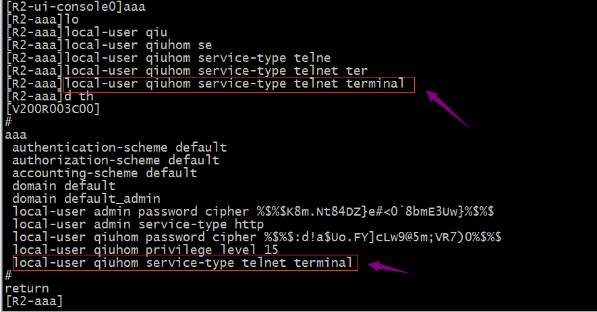
Task: Click the authentication-scheme default line
Action: [119, 148]
